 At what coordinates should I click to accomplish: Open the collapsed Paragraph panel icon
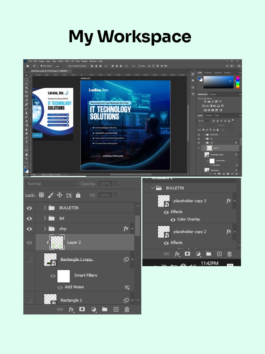point(193,80)
